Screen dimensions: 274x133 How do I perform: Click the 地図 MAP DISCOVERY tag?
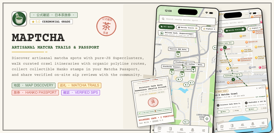tap(33, 85)
